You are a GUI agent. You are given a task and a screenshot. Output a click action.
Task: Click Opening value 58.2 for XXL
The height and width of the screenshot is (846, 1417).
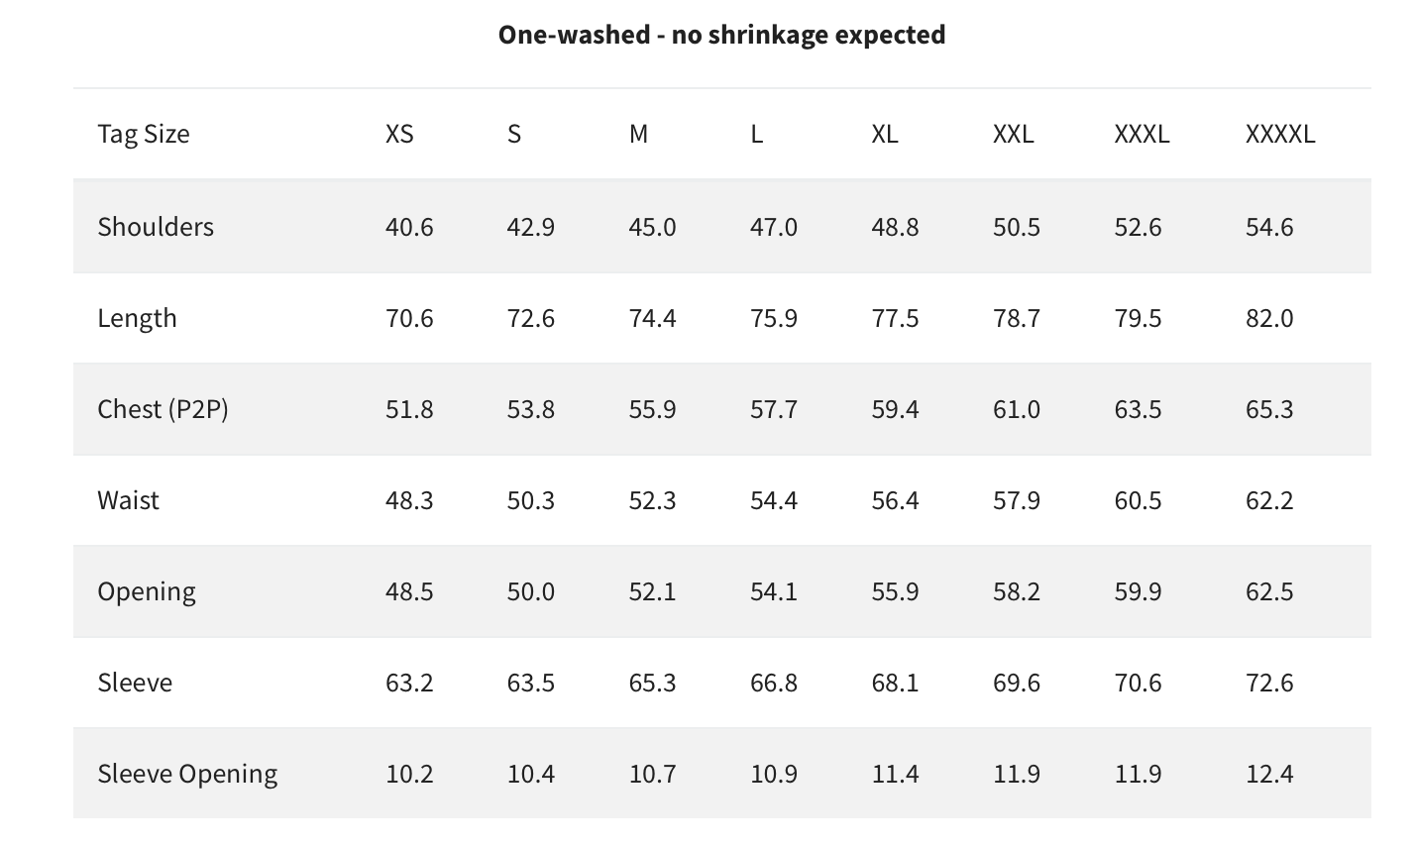[x=1017, y=591]
